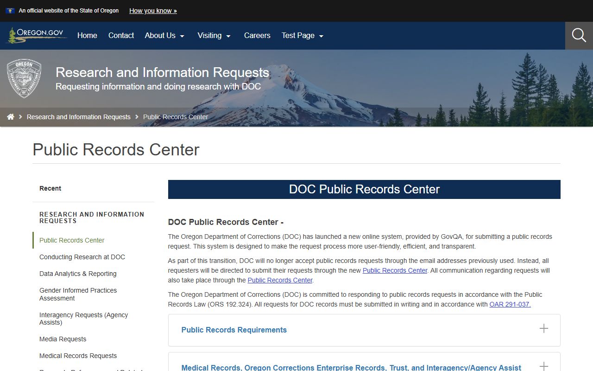593x371 pixels.
Task: Click the OAR 291-037 link
Action: [510, 304]
